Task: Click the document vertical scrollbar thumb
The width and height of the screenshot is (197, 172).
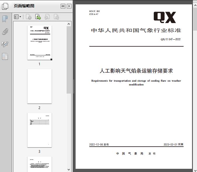Action: [195, 19]
